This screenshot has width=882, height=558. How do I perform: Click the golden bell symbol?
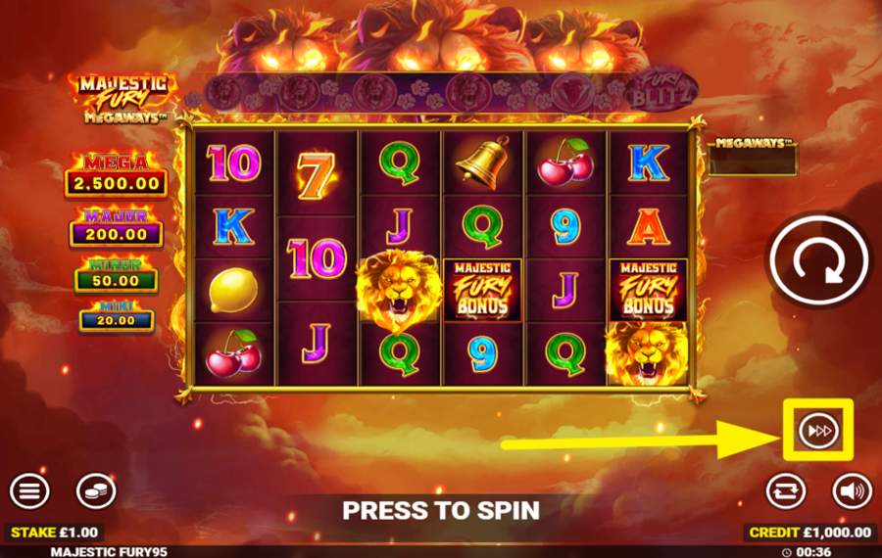point(482,163)
